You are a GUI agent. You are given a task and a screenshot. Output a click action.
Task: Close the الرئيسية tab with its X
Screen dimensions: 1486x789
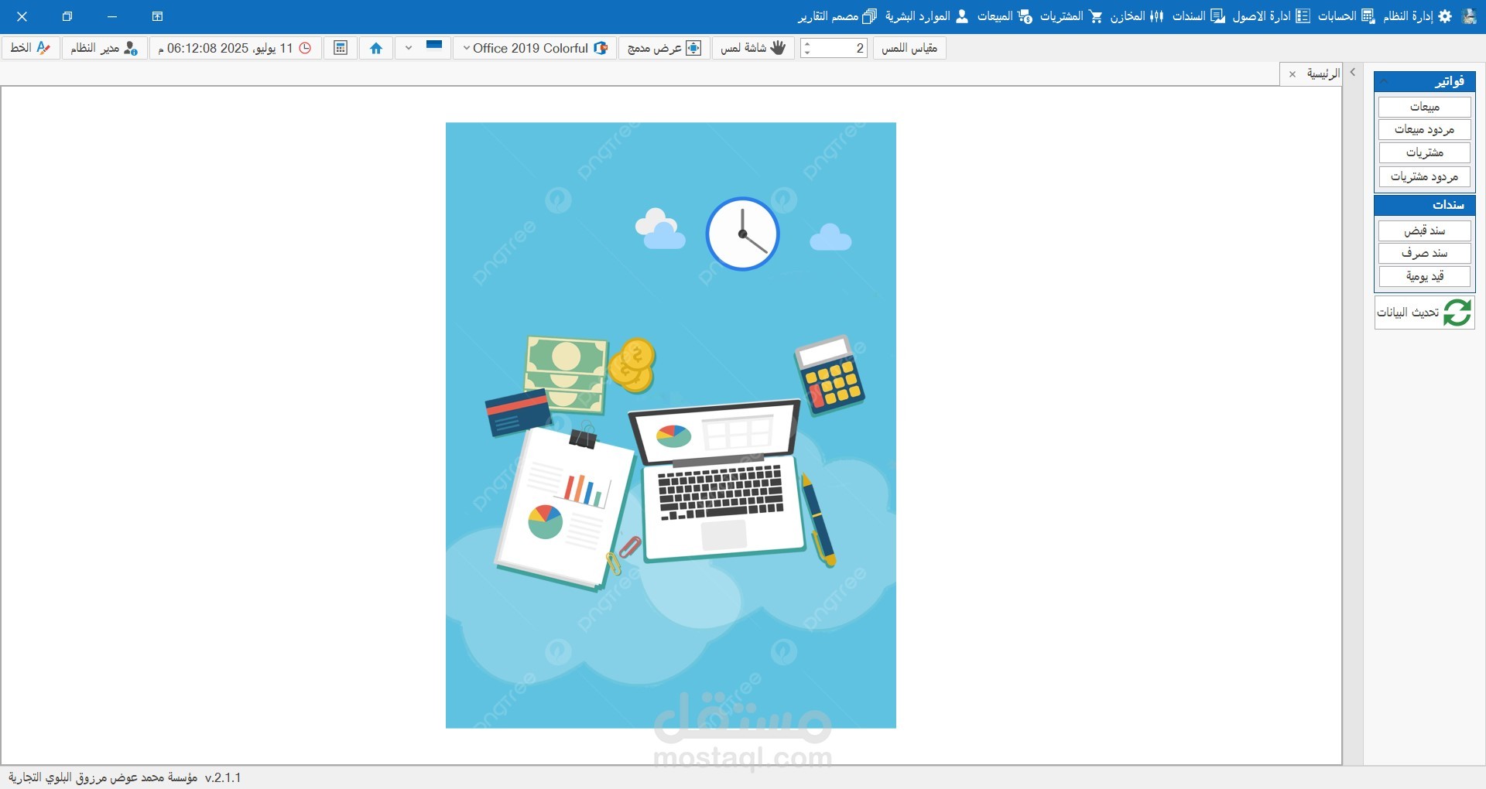[1293, 74]
